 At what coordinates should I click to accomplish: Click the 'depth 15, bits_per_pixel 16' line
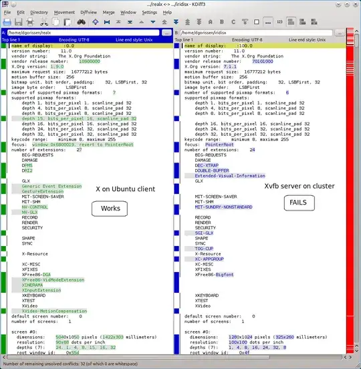point(79,118)
